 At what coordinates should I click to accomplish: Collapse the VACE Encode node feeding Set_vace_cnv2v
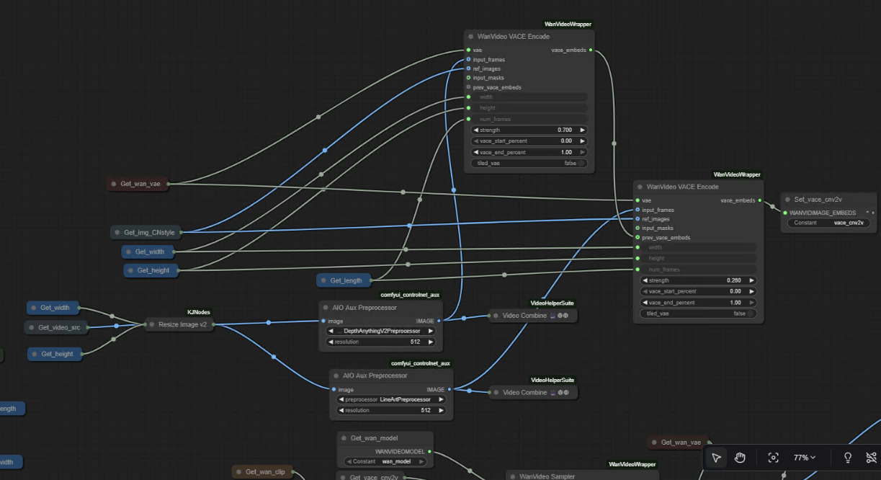pyautogui.click(x=640, y=187)
